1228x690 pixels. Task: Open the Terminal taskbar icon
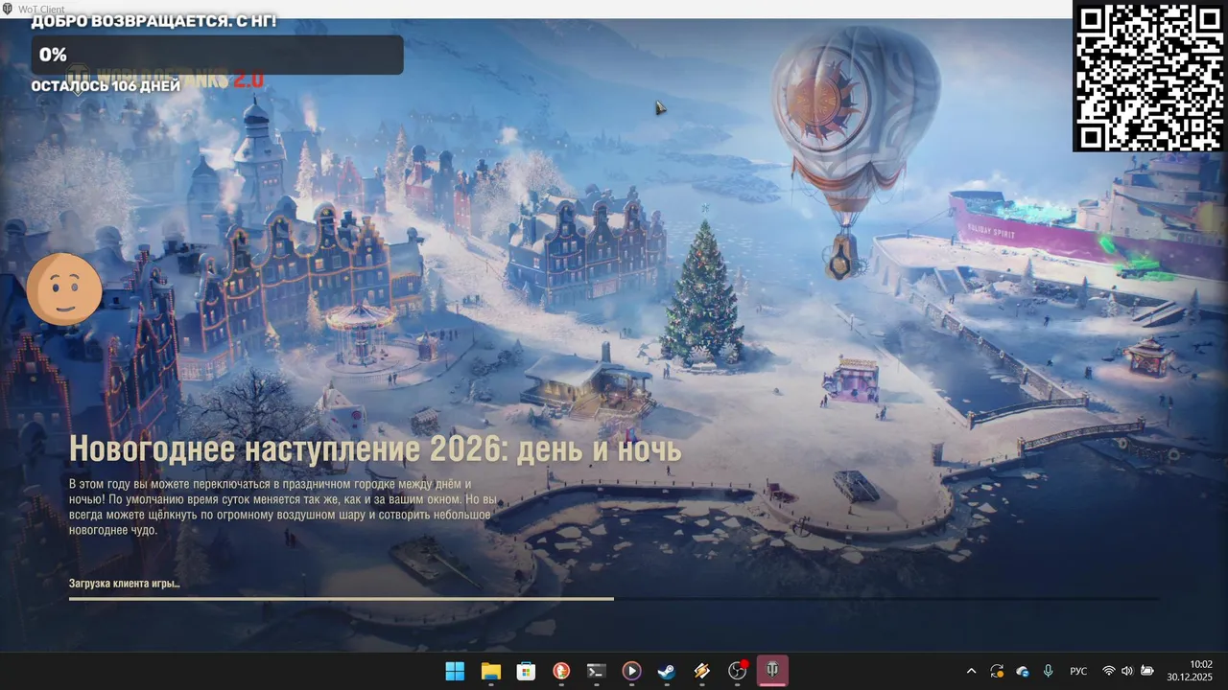tap(596, 671)
